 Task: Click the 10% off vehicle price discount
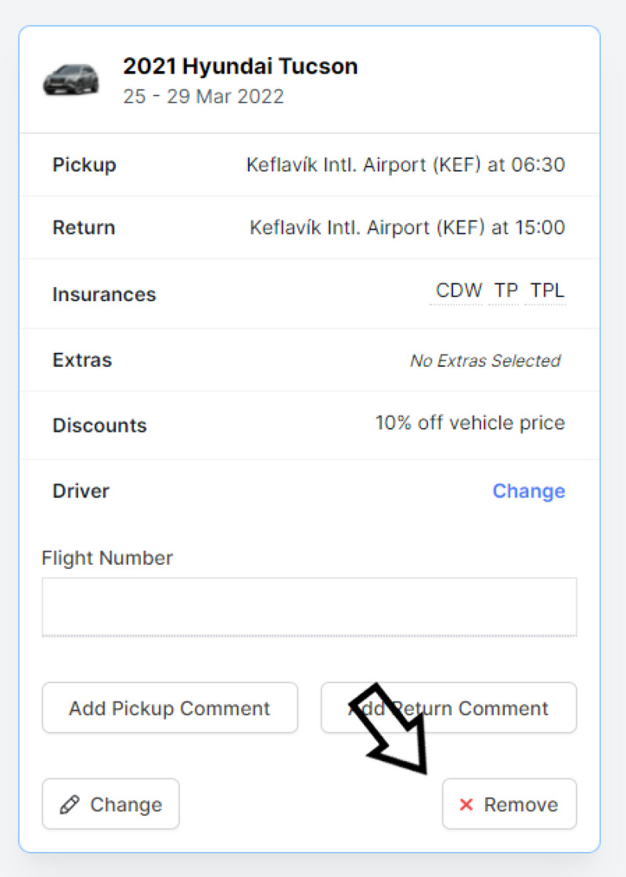[x=470, y=422]
